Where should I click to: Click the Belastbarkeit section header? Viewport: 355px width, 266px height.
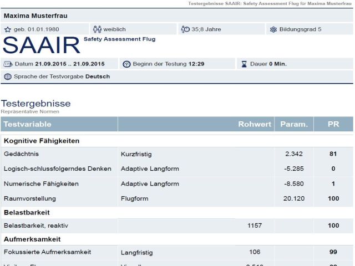point(27,213)
